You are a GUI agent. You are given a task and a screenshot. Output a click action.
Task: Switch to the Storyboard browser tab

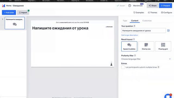[x=90, y=1]
